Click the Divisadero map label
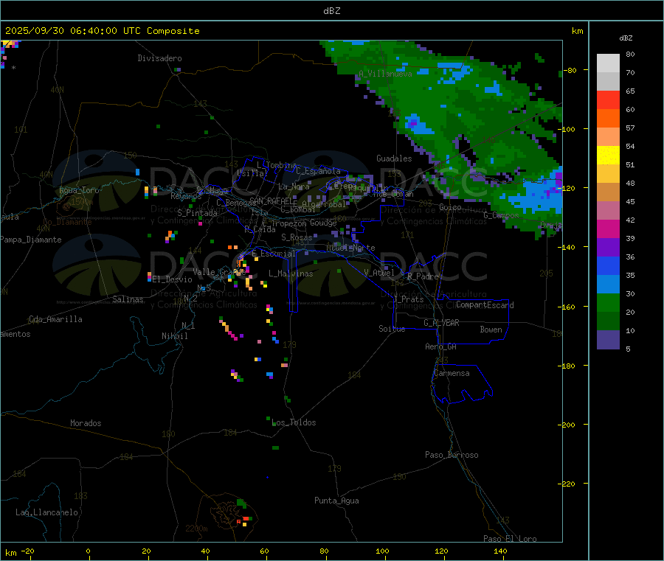 pyautogui.click(x=159, y=58)
